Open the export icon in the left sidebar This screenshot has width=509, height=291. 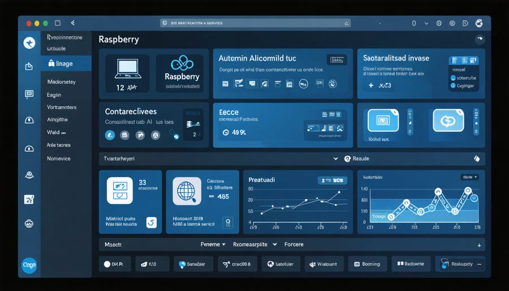click(29, 67)
